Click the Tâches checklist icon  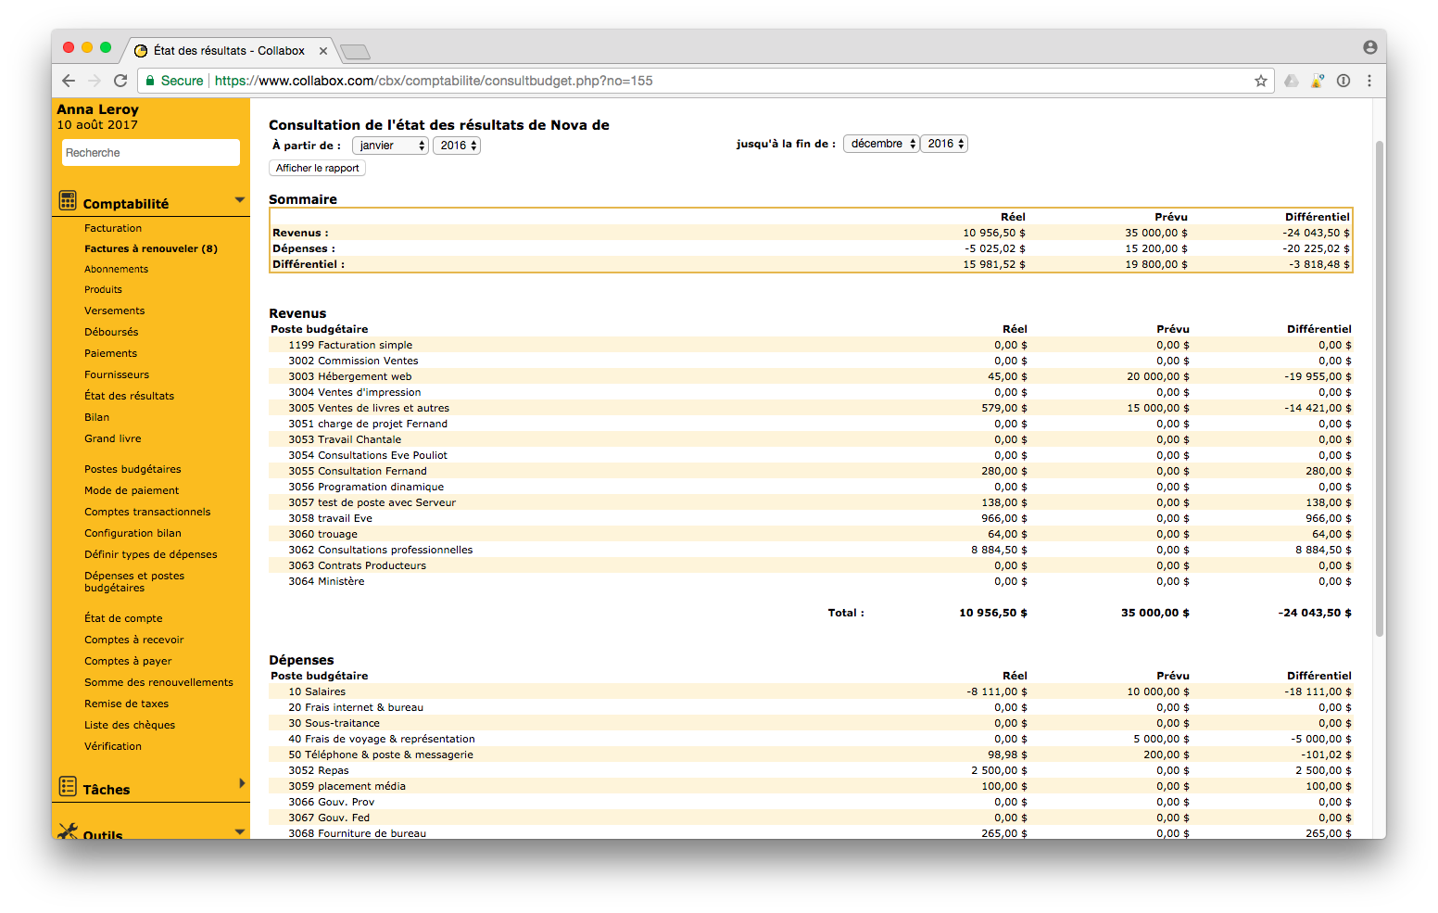point(68,787)
